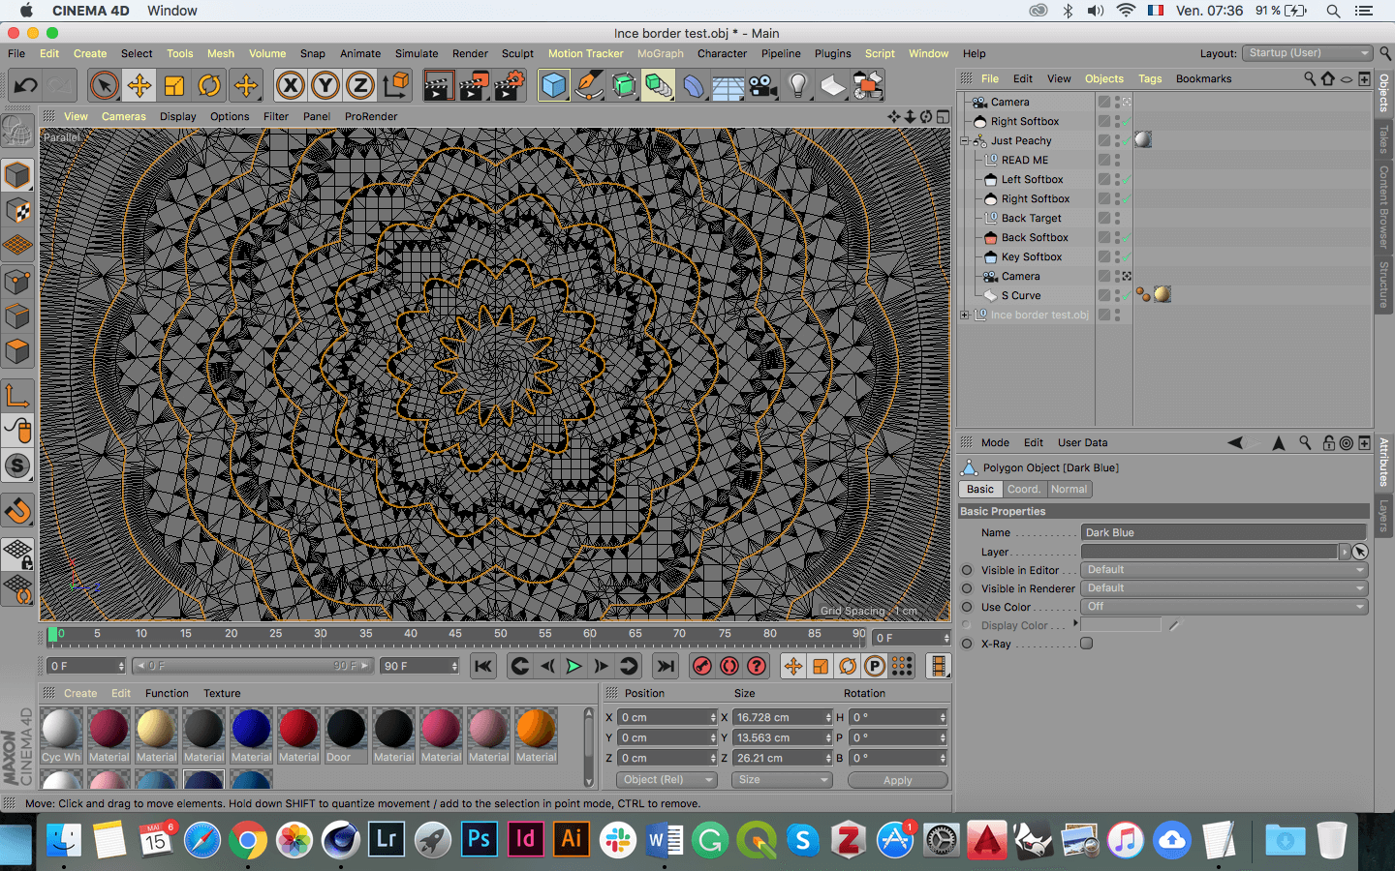Select the Move tool in the toolbar
The width and height of the screenshot is (1395, 871).
(139, 85)
